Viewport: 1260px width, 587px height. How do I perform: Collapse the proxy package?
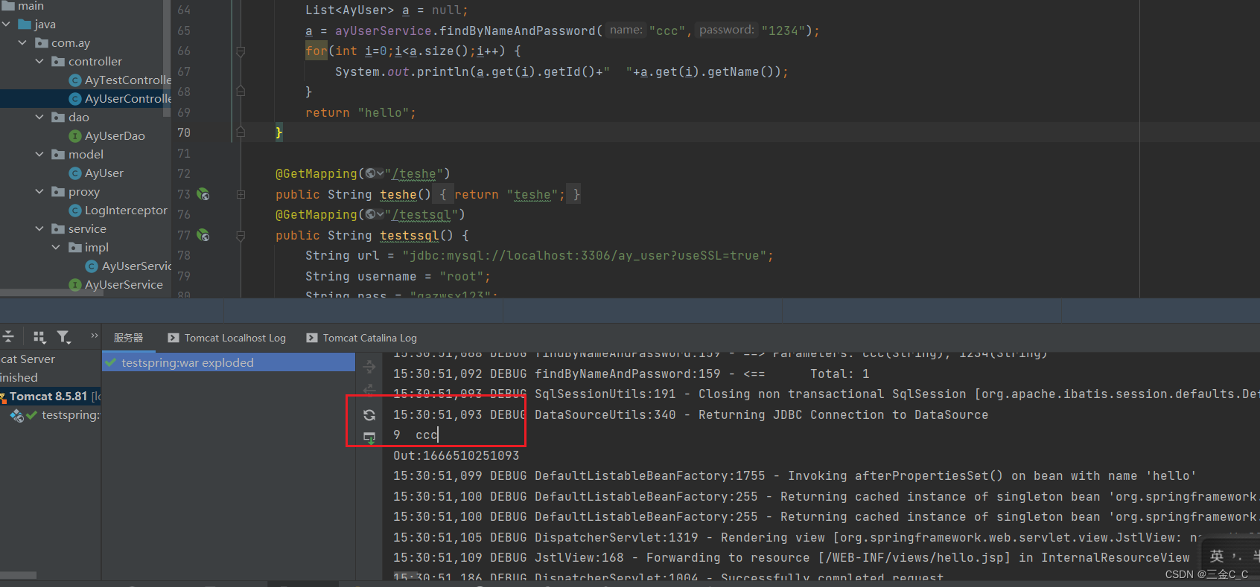40,192
